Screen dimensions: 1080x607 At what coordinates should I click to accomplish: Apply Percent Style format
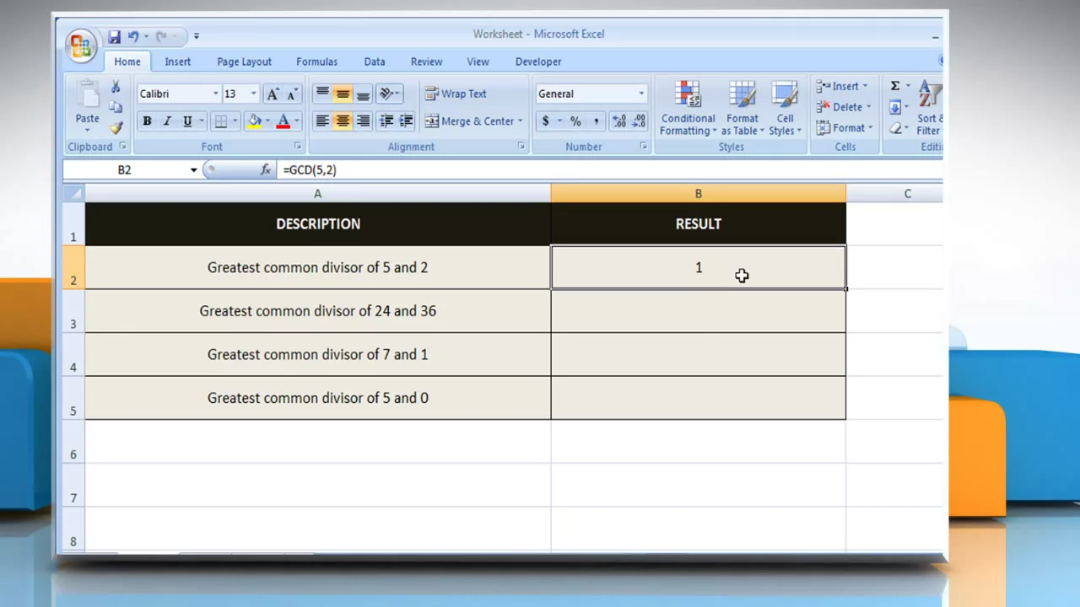[575, 121]
